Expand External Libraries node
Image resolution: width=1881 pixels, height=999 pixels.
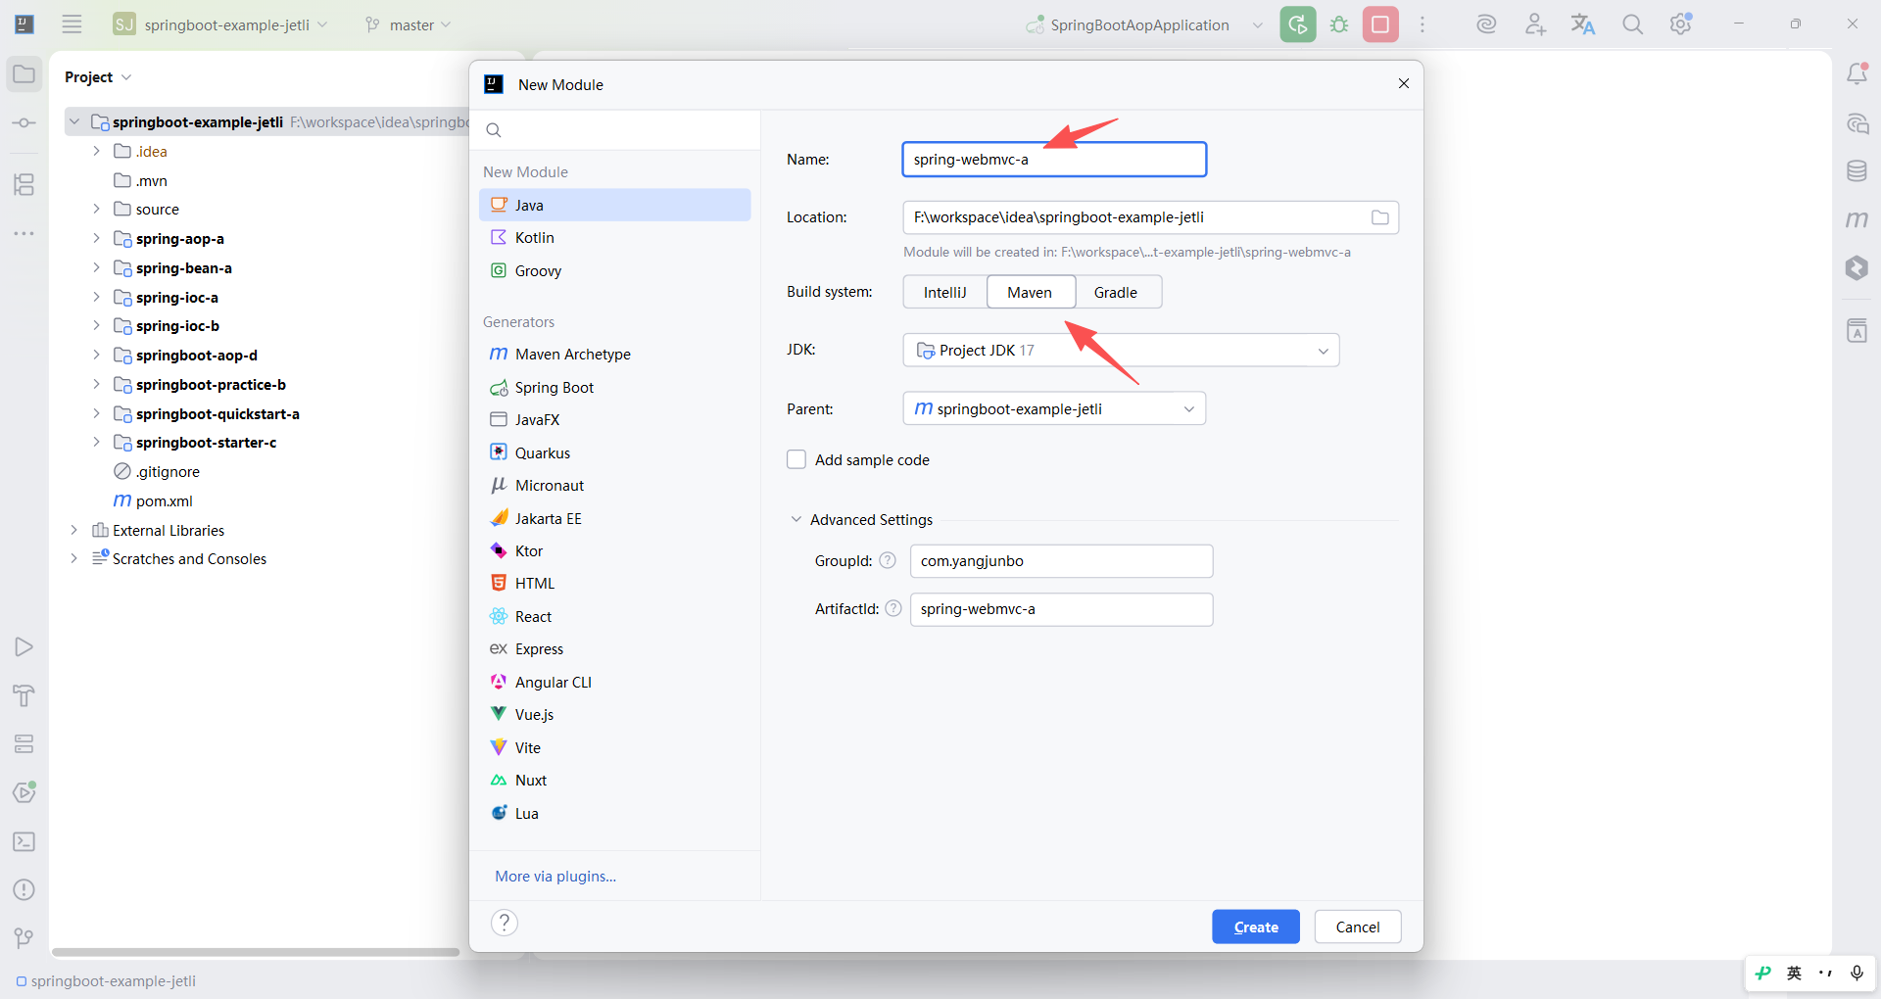[73, 530]
